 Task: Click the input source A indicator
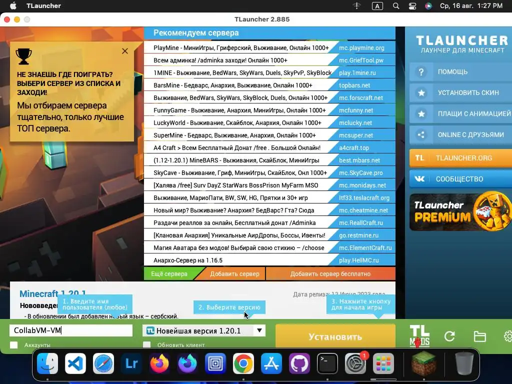(377, 6)
